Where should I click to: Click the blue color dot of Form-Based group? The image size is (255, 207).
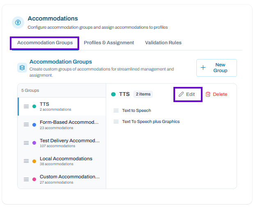34,125
